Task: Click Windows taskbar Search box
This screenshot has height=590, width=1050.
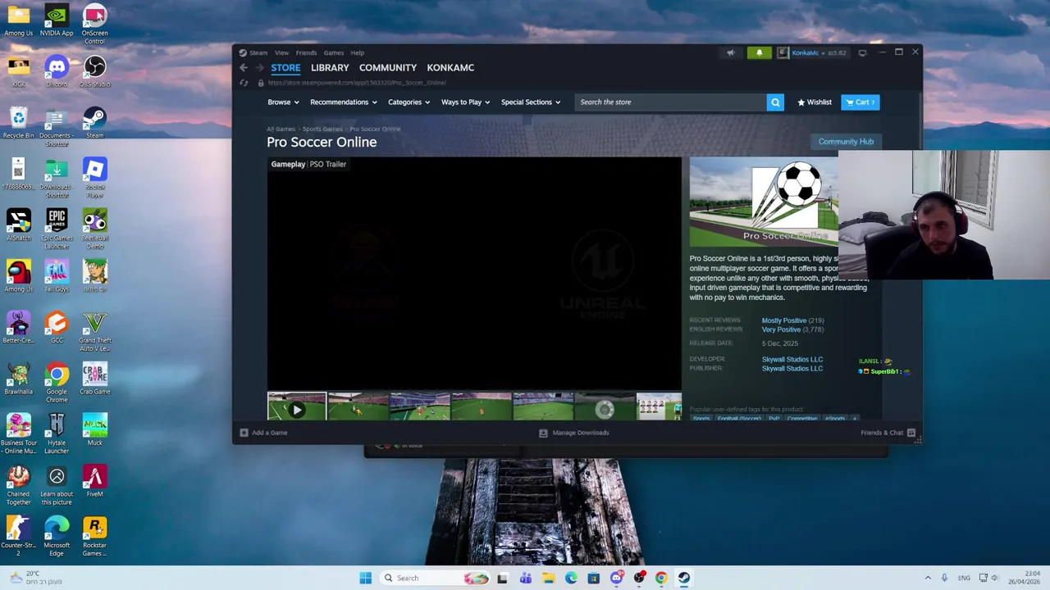Action: 435,578
